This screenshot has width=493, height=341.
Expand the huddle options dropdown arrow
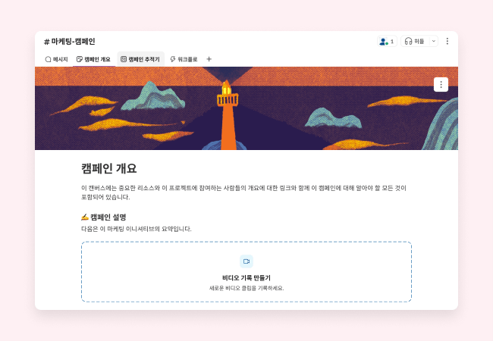(x=434, y=42)
